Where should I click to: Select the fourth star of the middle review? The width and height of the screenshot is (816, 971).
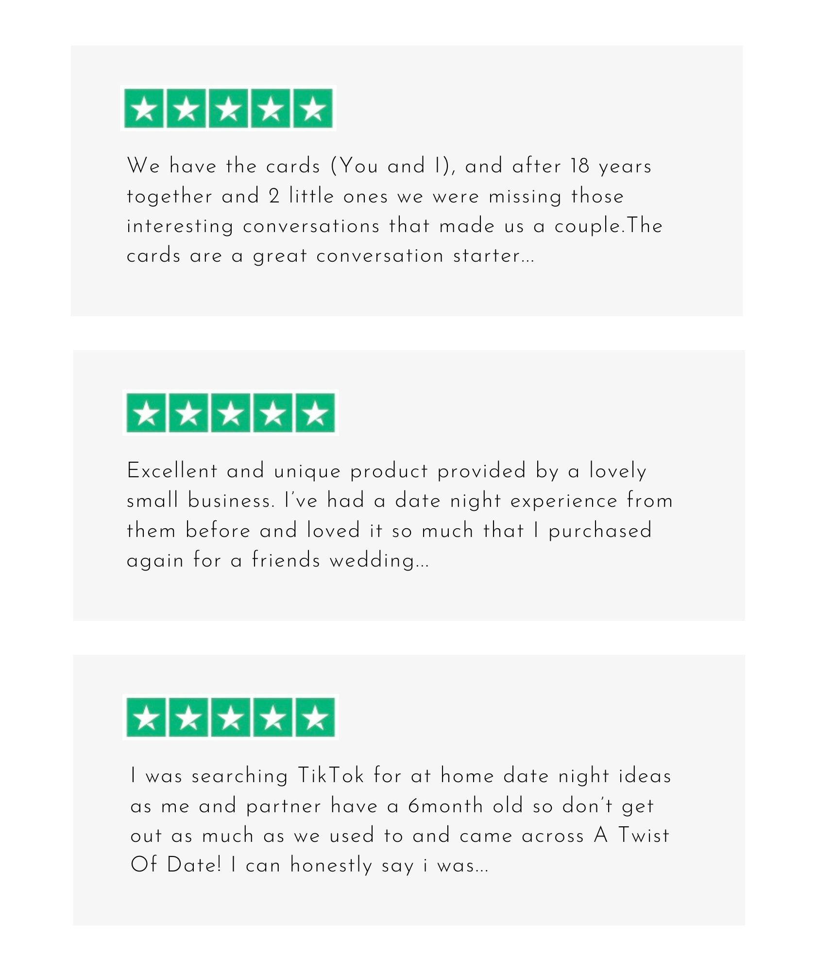272,413
